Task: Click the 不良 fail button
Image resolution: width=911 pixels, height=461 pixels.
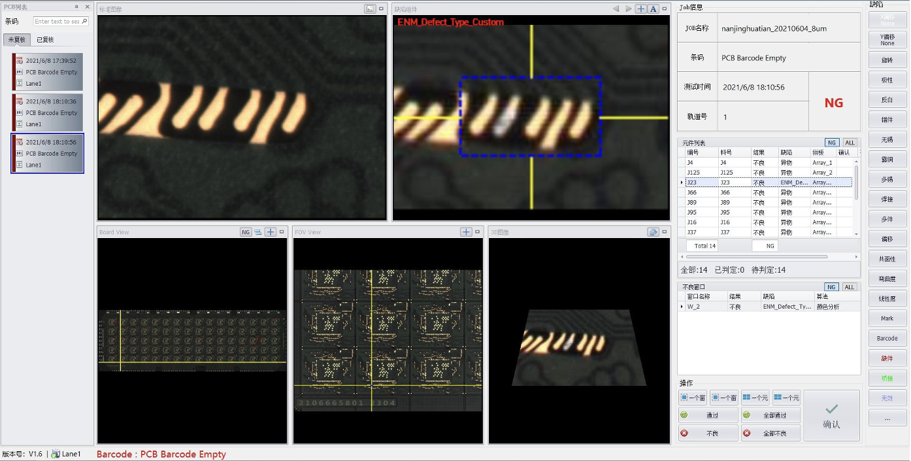Action: (x=708, y=433)
